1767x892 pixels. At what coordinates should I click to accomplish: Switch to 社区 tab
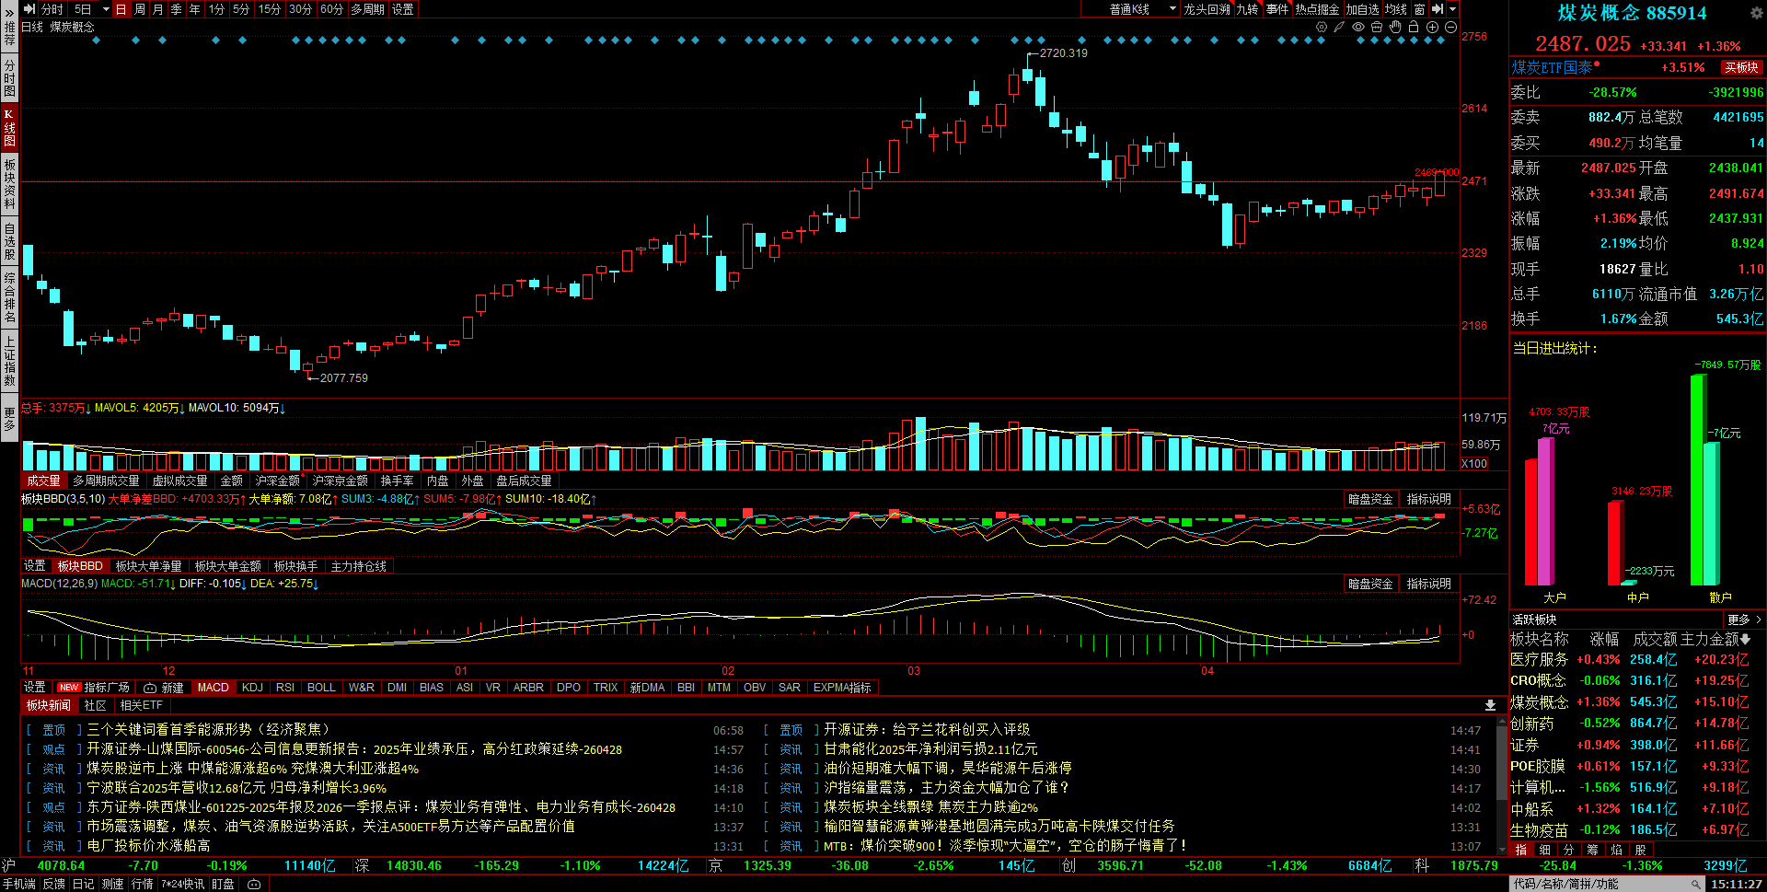(x=95, y=705)
